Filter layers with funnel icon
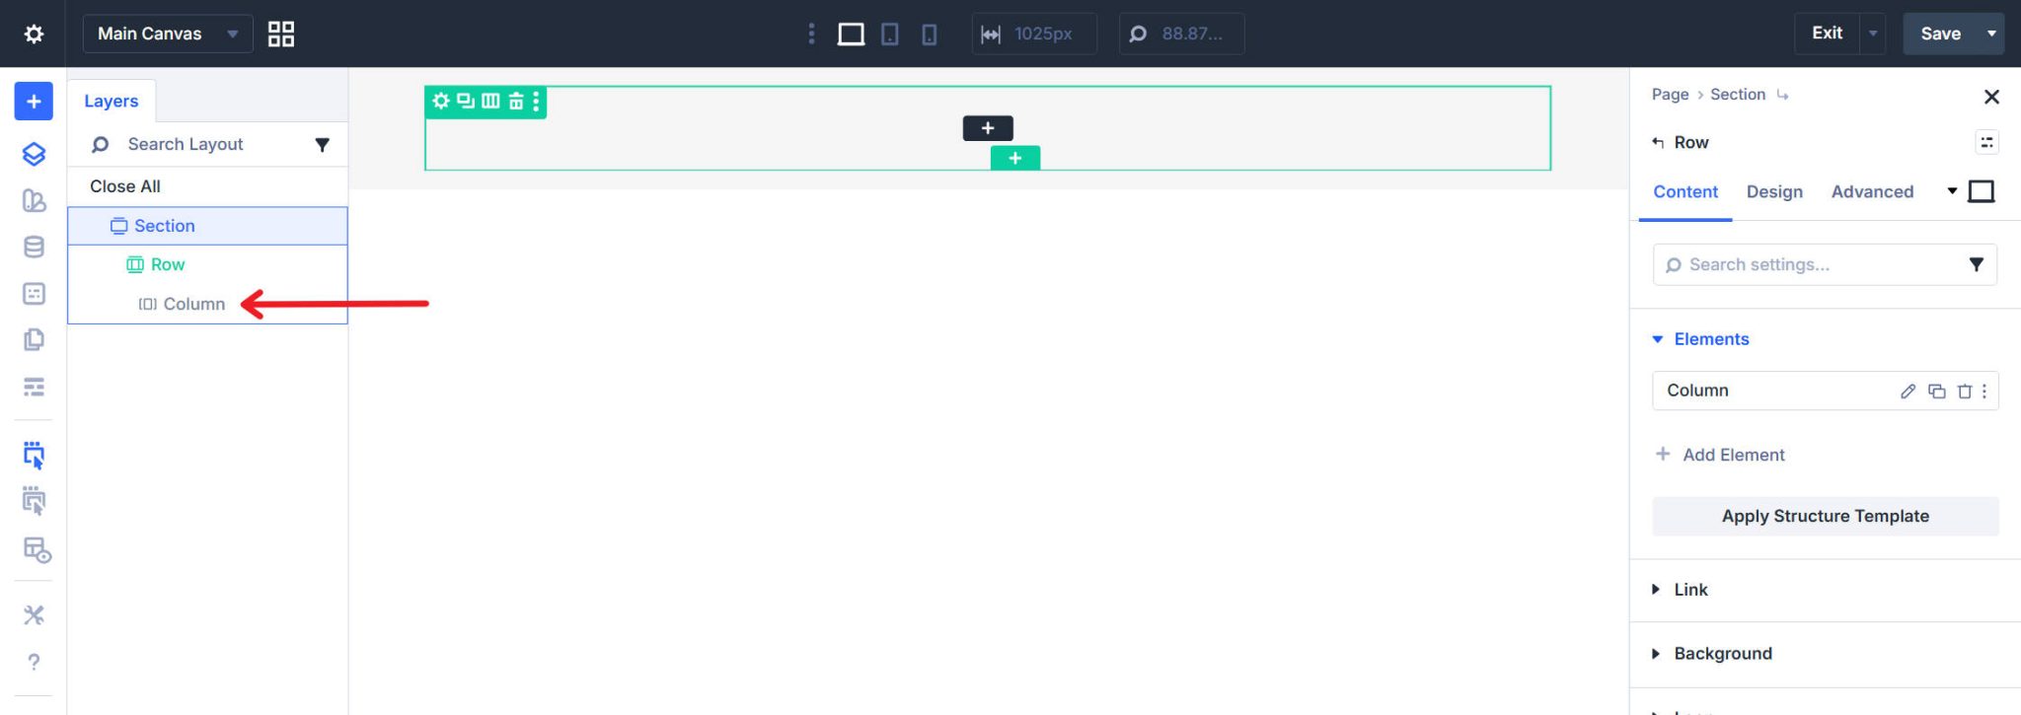The width and height of the screenshot is (2021, 715). [x=322, y=145]
